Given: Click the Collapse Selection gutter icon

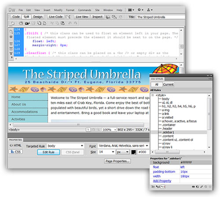Looking at the screenshot, I should click(11, 48).
